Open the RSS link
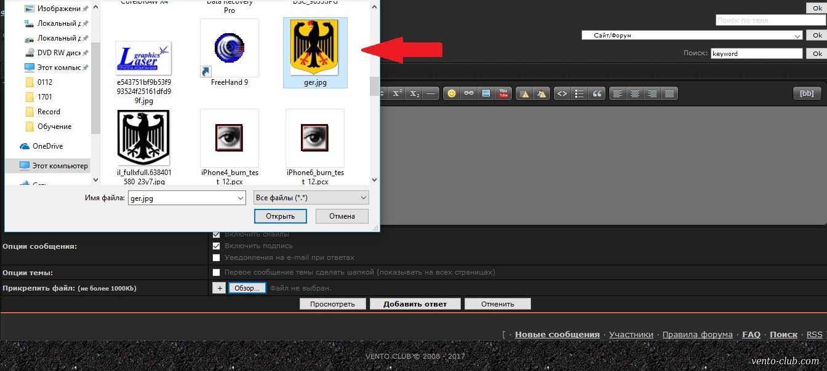The height and width of the screenshot is (371, 827). coord(815,335)
